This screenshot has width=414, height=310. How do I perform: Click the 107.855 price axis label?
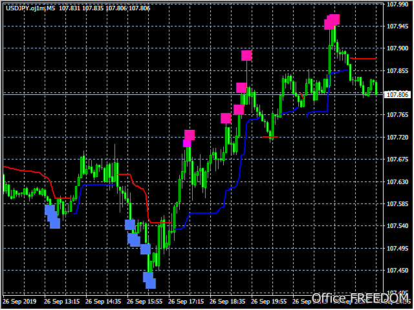(x=397, y=70)
